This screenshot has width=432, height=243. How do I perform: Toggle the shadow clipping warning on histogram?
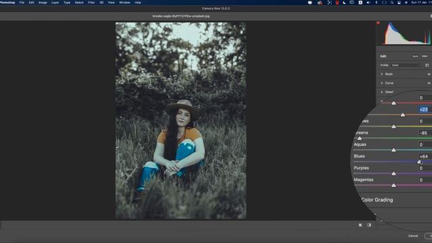(x=378, y=23)
